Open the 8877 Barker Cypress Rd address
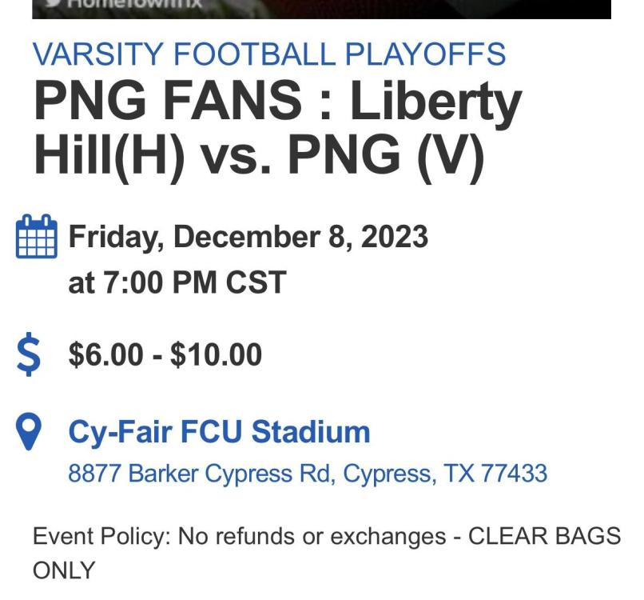Screen dimensions: 644x600 point(308,474)
